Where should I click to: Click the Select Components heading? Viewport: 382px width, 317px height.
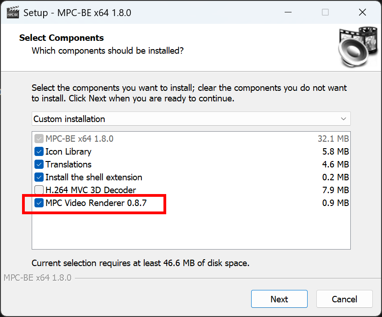62,38
